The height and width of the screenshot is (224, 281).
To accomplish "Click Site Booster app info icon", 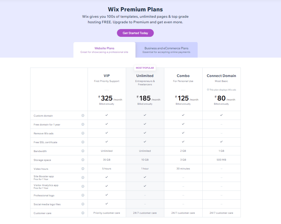I will click(x=83, y=178).
